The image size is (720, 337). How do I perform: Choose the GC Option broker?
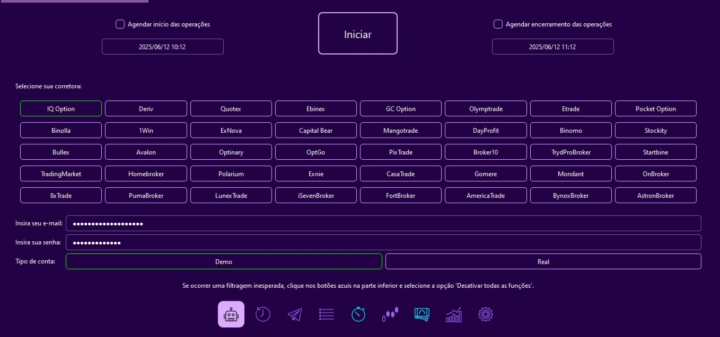[401, 108]
